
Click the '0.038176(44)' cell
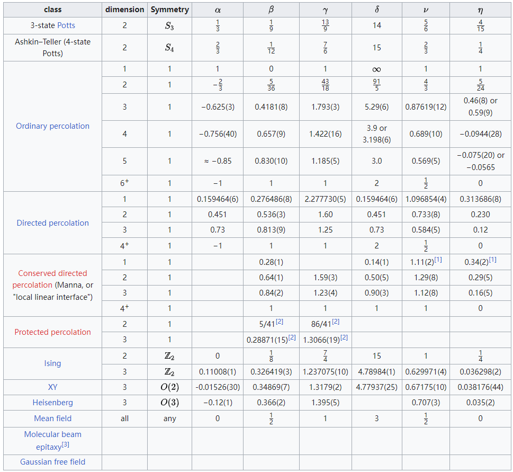click(x=480, y=387)
